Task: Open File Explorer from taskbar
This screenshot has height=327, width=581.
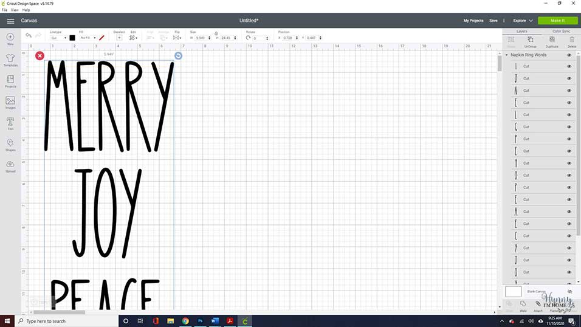Action: coord(170,321)
